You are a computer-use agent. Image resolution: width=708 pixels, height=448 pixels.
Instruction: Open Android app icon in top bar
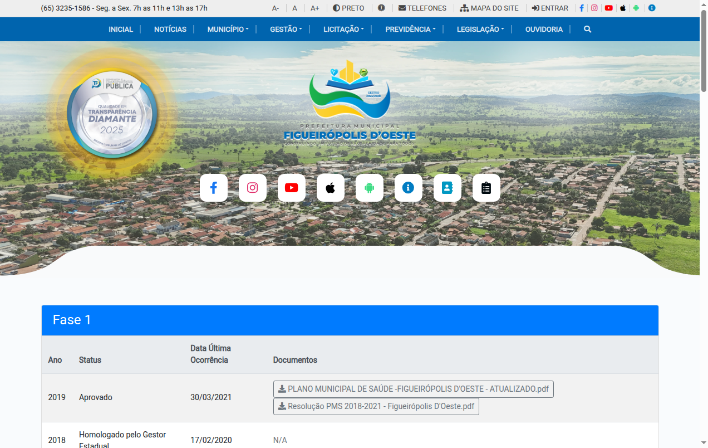636,8
